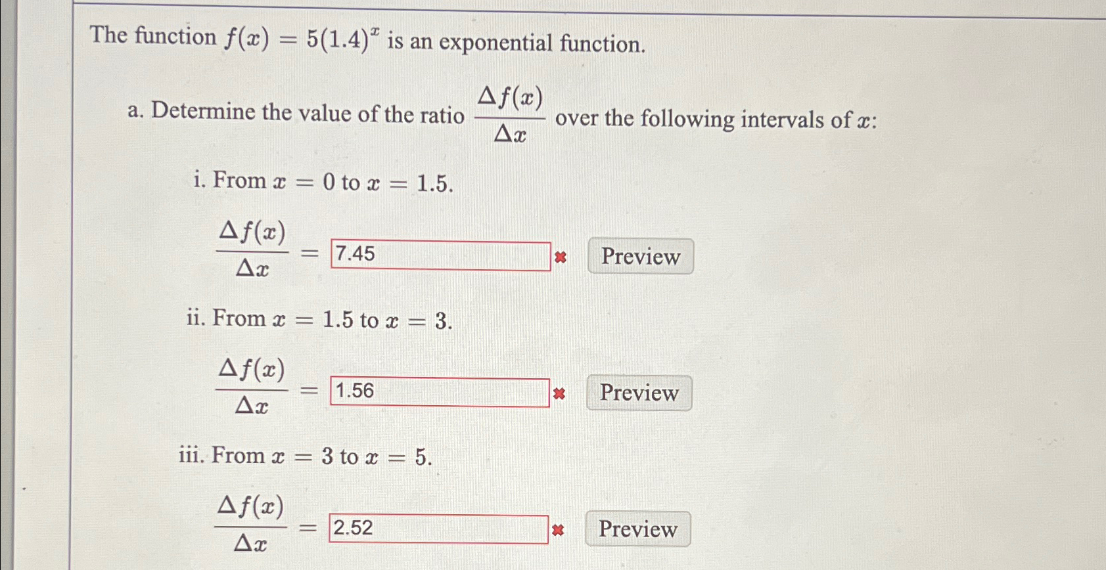Select the input field containing 2.52

pyautogui.click(x=437, y=528)
